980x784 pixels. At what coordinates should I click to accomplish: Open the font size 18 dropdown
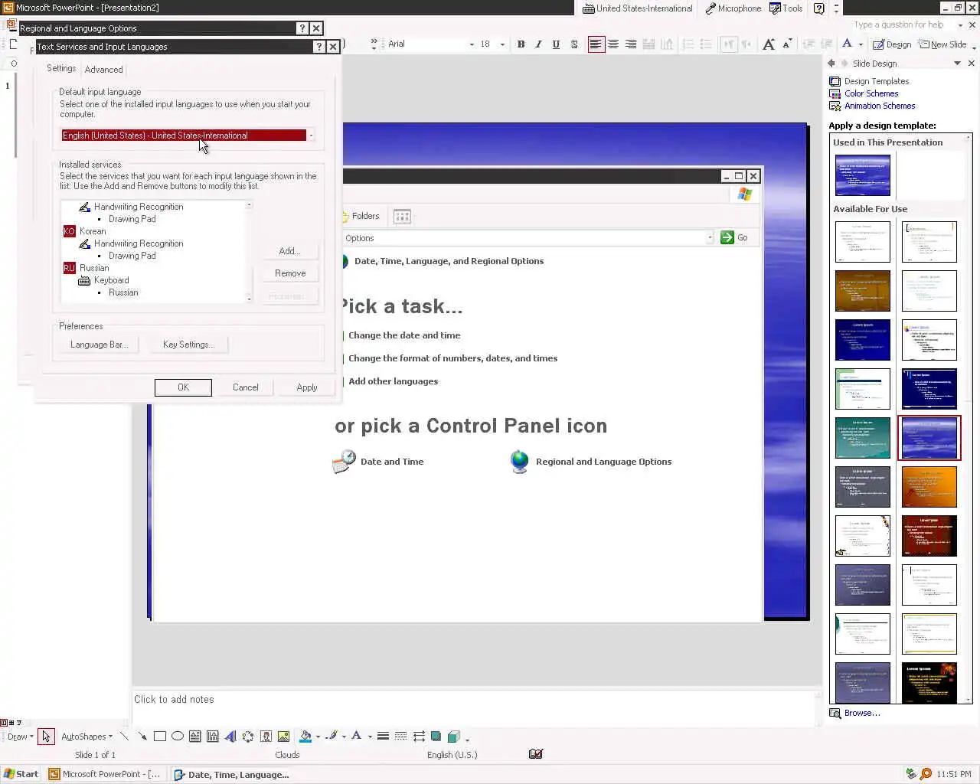pos(502,44)
